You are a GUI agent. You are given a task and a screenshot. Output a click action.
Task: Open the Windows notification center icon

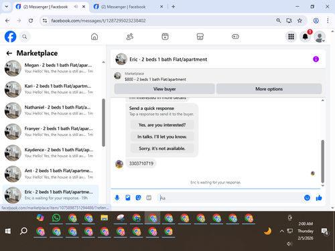pyautogui.click(x=325, y=232)
